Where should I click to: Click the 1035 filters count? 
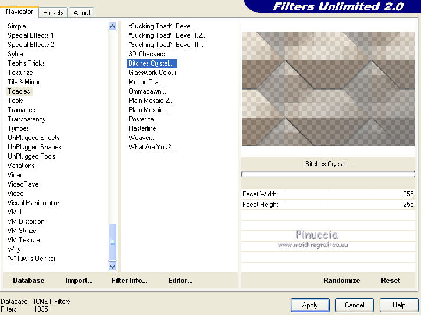coord(41,309)
